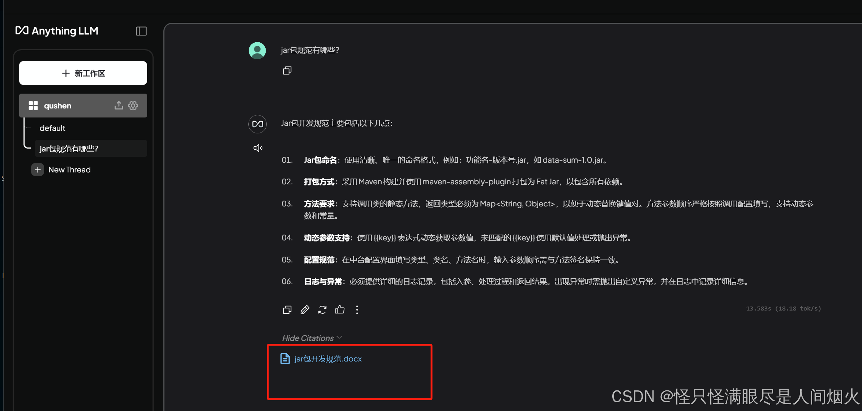Image resolution: width=862 pixels, height=411 pixels.
Task: Open more actions three-dot menu
Action: click(x=357, y=310)
